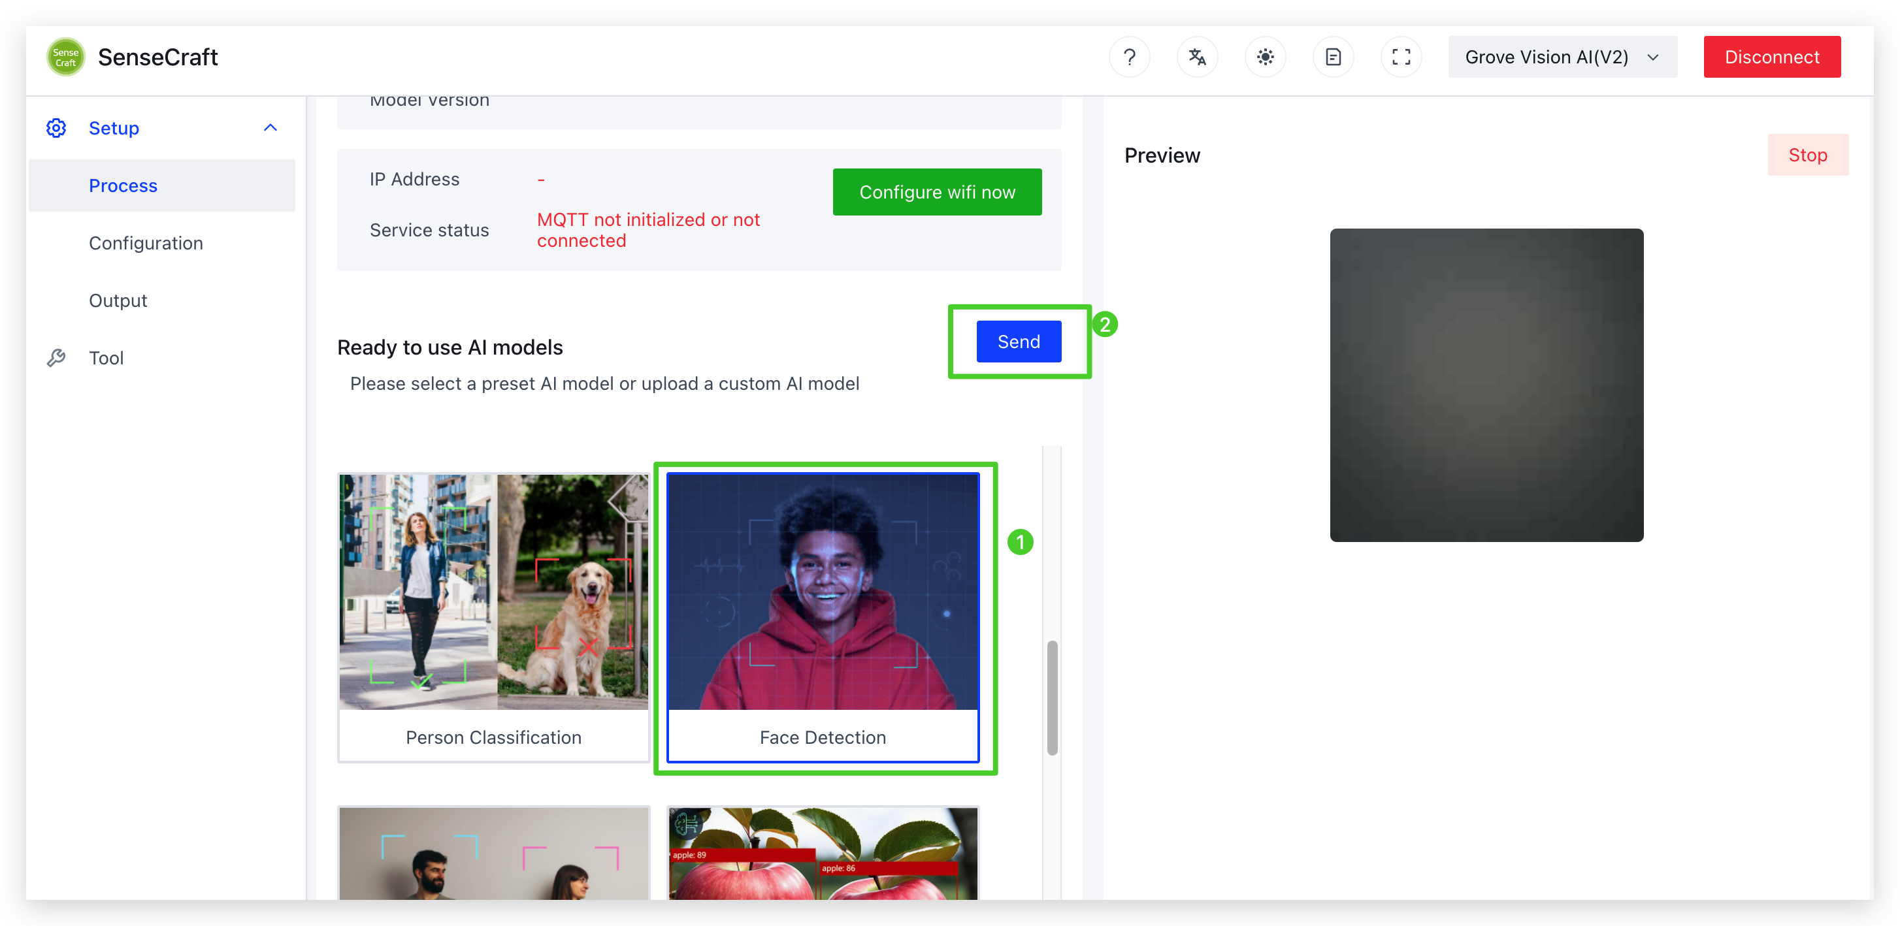Click the "SenseCraft" title text

click(x=157, y=57)
